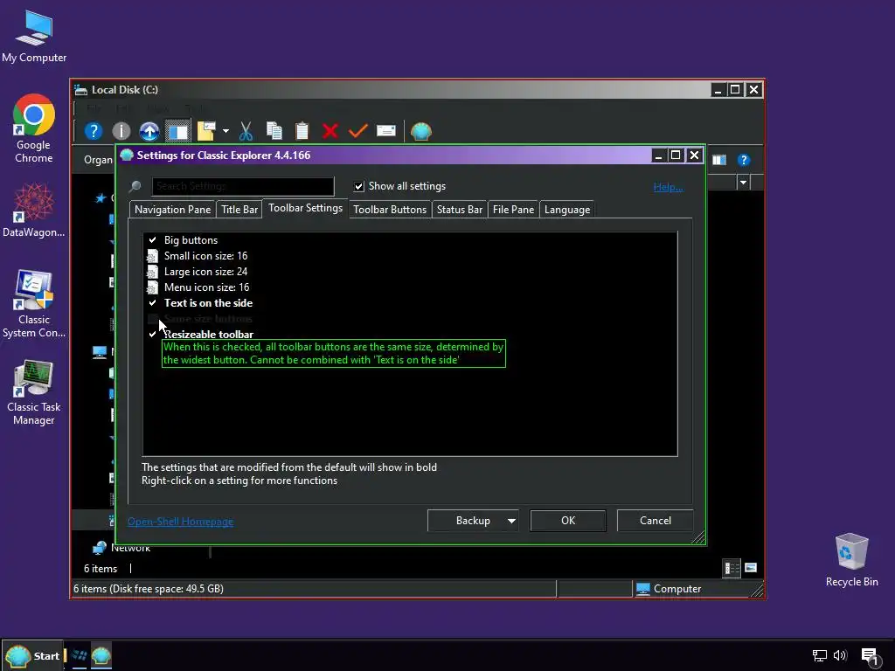Open the network tray icon

(820, 655)
